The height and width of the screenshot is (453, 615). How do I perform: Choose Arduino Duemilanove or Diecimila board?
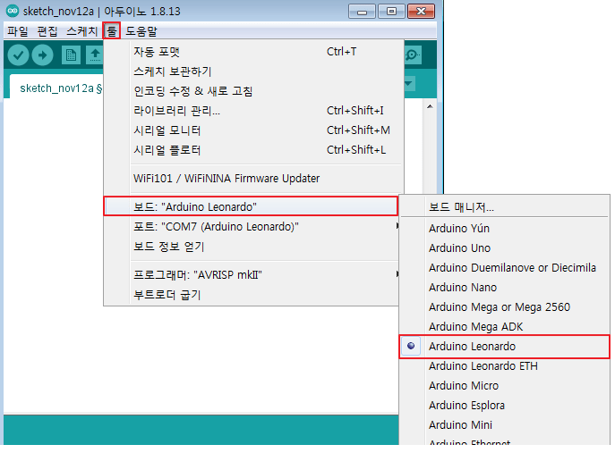[x=504, y=267]
